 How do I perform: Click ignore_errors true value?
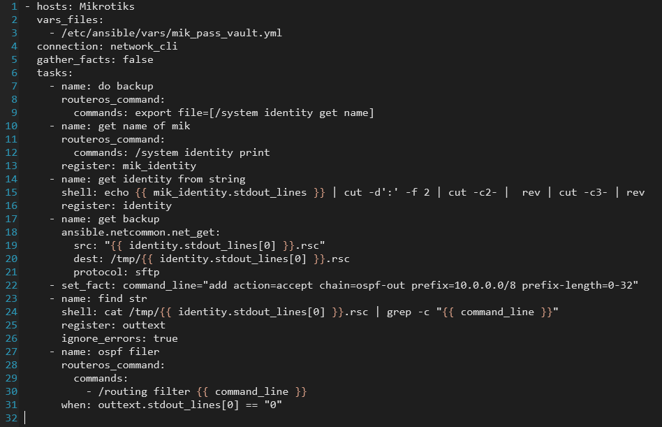point(165,338)
